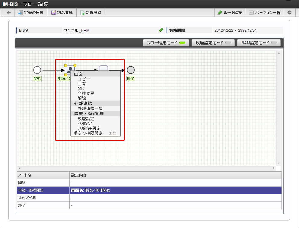Open ルート編集 in the toolbar
The image size is (299, 228).
230,13
